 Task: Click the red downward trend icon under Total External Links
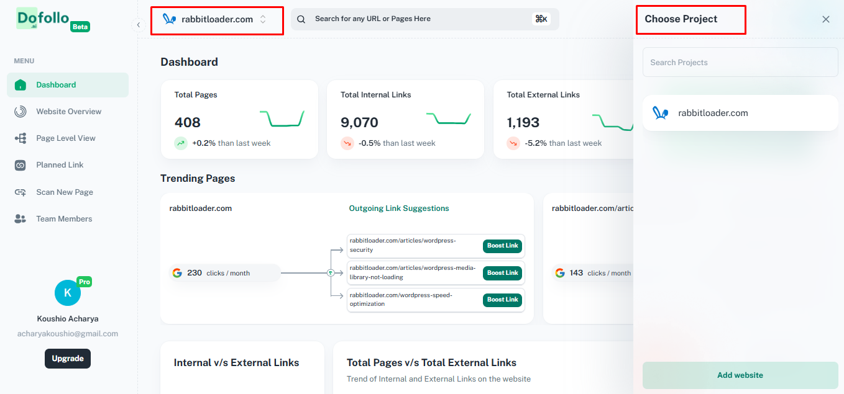tap(513, 143)
